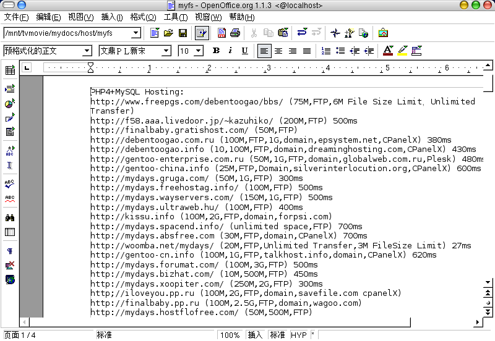Click the Copy icon in the toolbar
Image resolution: width=495 pixels, height=341 pixels.
[x=269, y=33]
